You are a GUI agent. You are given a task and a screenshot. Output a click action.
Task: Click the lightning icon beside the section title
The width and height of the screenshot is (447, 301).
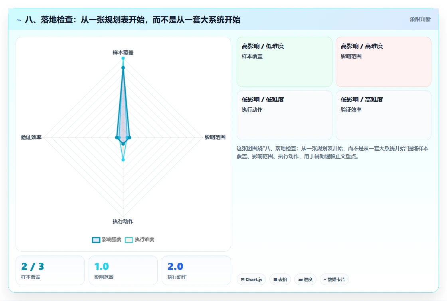19,20
